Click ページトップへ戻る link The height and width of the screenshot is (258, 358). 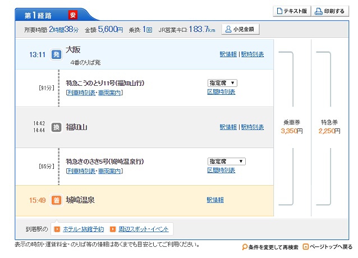(331, 247)
